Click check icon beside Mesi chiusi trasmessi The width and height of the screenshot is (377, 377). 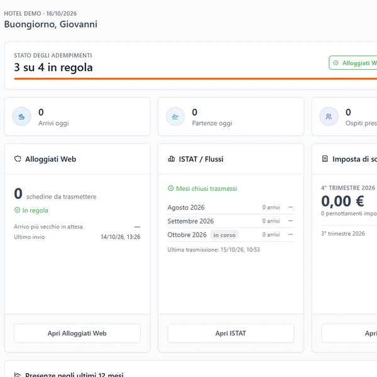tap(171, 188)
